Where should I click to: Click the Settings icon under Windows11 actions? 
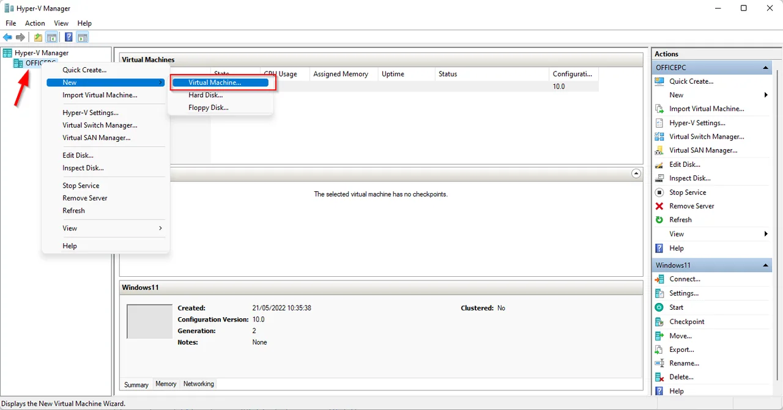[x=659, y=293]
